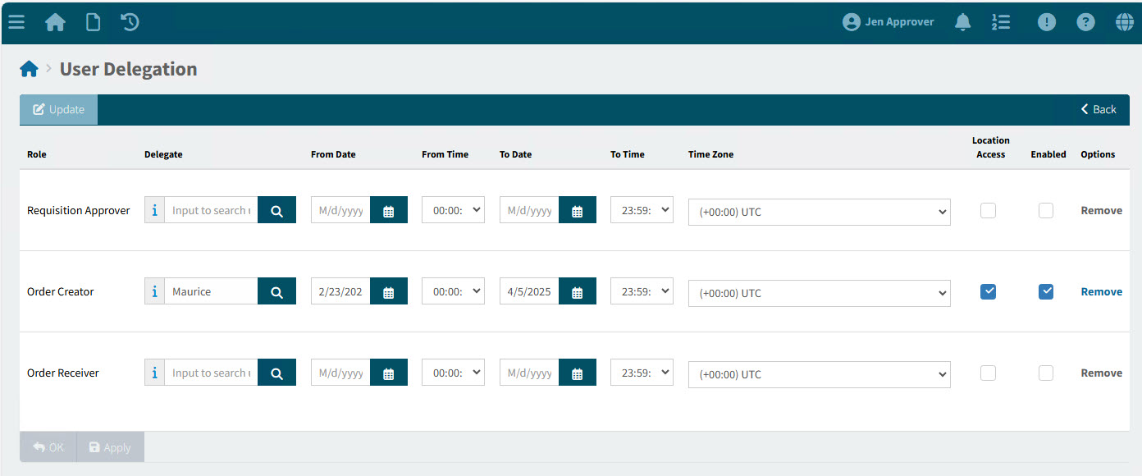This screenshot has width=1142, height=476.
Task: Tick Enabled checkbox for Order Receiver
Action: pos(1046,373)
